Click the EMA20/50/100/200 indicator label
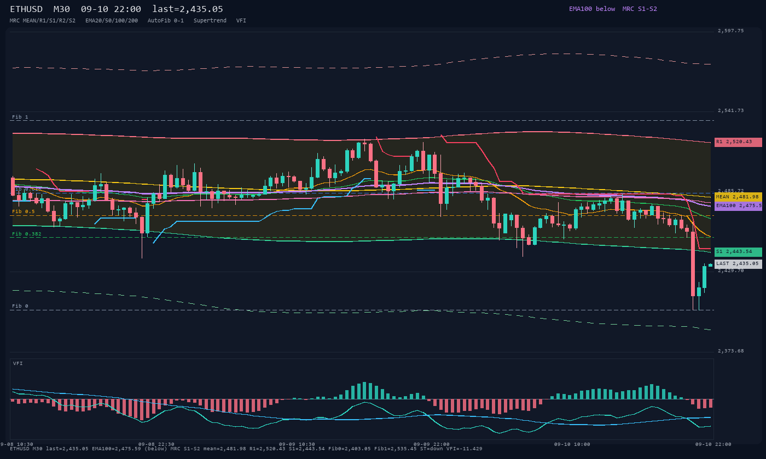The image size is (766, 459). (112, 21)
